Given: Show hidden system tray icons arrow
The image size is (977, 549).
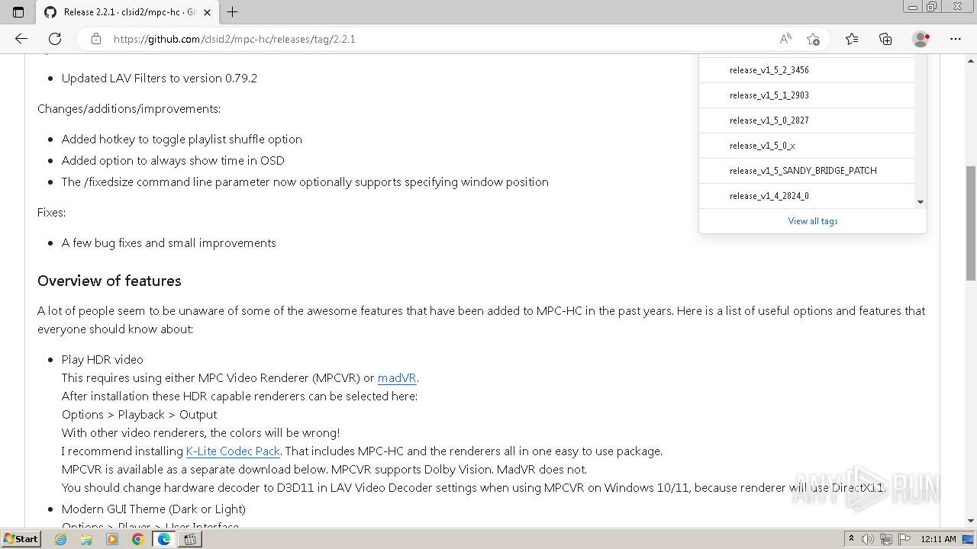Looking at the screenshot, I should click(x=851, y=539).
